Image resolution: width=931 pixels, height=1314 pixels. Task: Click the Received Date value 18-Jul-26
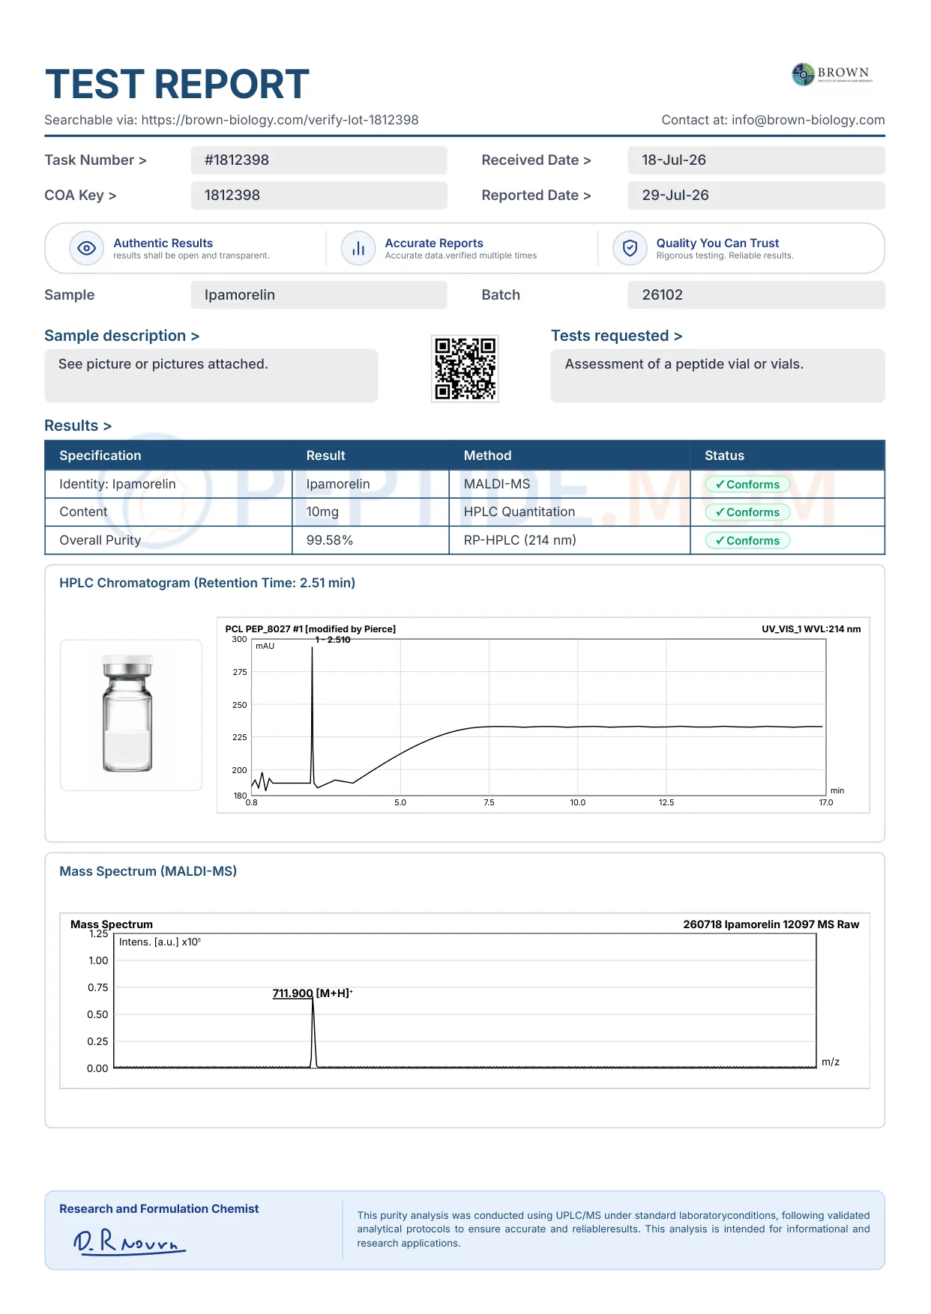[756, 160]
